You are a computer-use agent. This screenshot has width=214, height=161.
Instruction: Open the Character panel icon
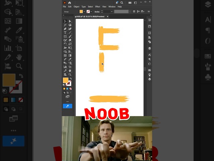(x=149, y=55)
